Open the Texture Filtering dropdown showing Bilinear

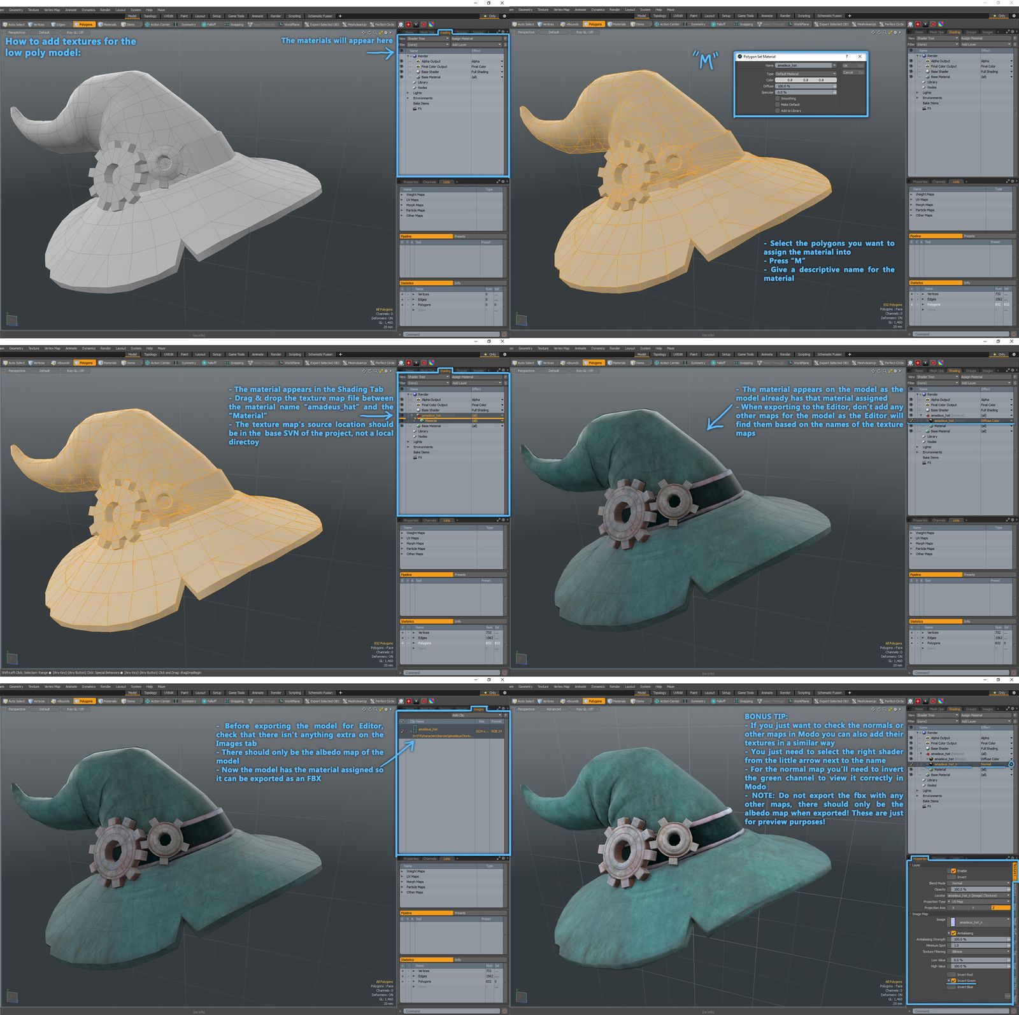click(x=979, y=951)
